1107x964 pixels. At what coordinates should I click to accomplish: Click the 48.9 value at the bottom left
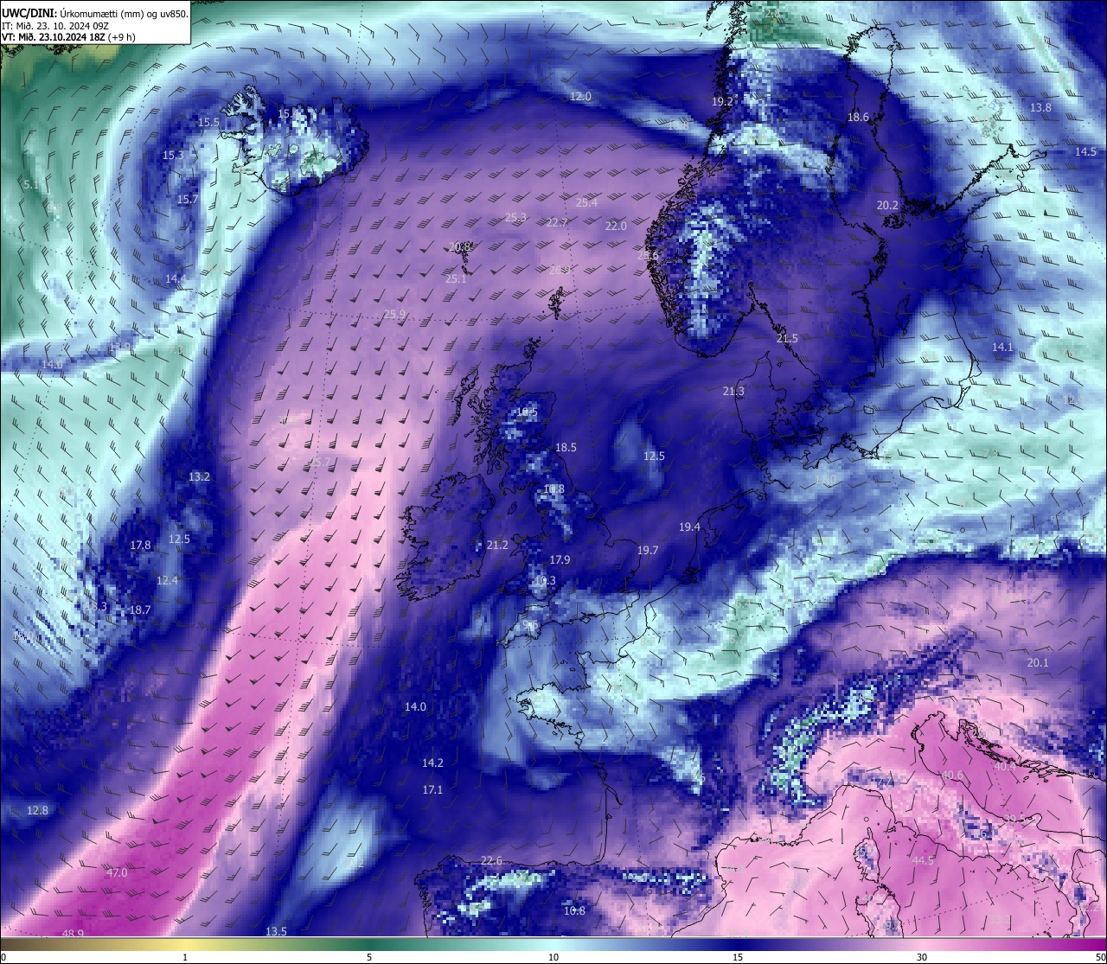click(x=73, y=934)
